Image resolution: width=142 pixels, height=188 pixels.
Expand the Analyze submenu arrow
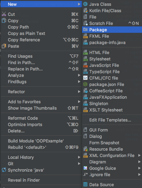[x=79, y=75]
